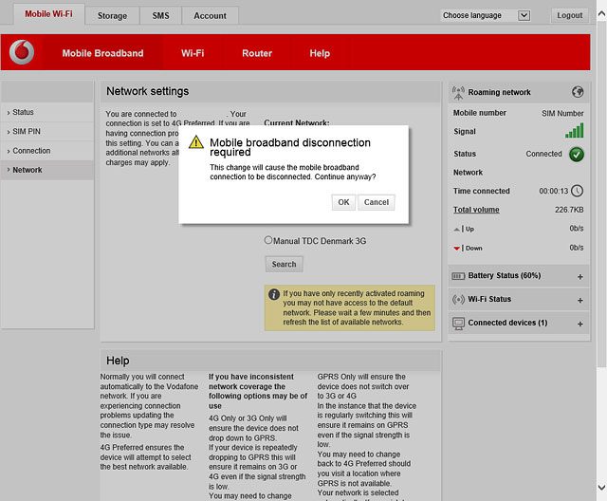Click the roaming network antenna icon

click(458, 93)
